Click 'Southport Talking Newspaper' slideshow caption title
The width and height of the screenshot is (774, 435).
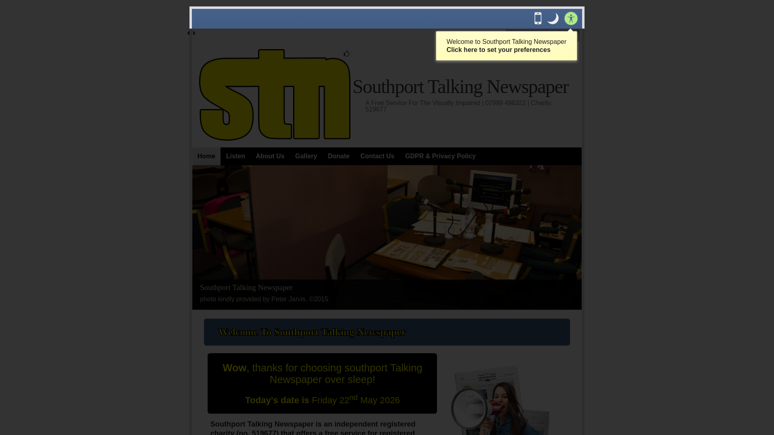[246, 288]
